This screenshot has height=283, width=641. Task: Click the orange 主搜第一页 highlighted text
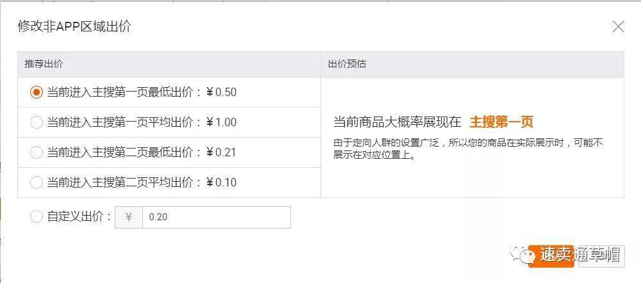point(501,122)
